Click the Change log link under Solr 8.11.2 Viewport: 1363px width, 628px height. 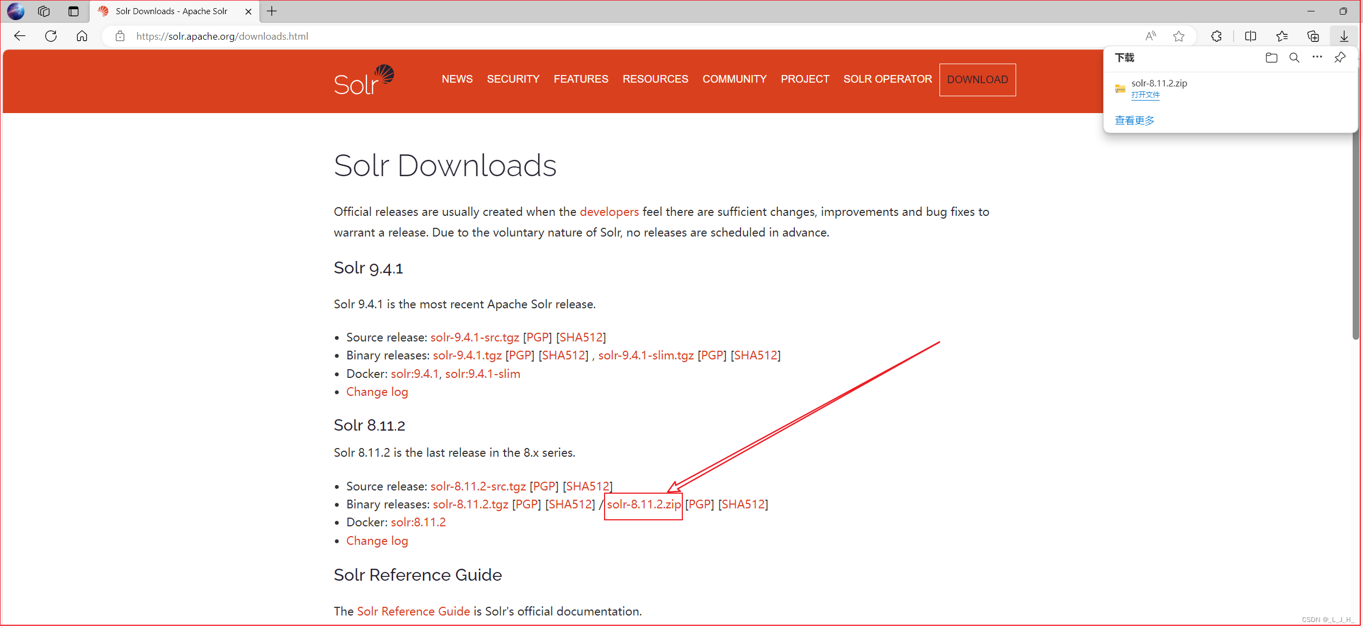coord(376,540)
